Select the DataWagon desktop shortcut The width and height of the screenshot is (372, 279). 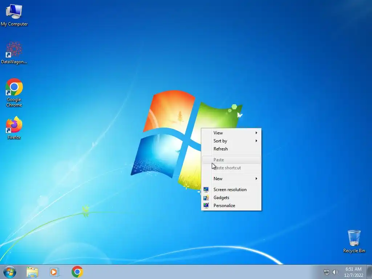tap(14, 53)
